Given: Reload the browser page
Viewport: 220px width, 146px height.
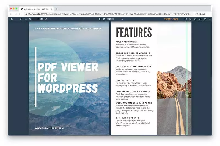Looking at the screenshot, I should pos(20,14).
